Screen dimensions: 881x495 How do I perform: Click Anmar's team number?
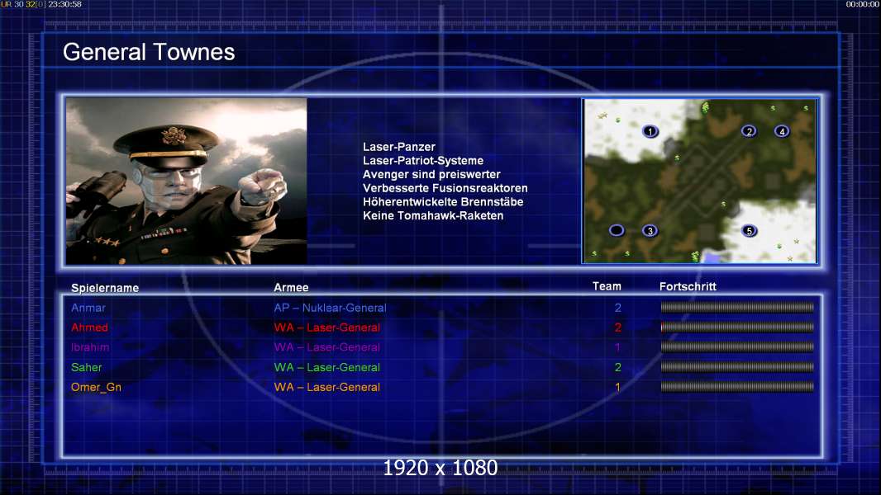pos(618,308)
